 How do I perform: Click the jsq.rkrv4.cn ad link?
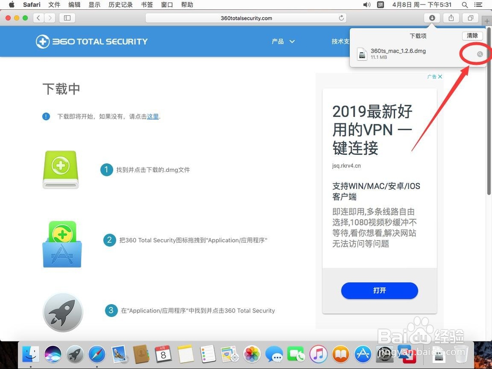(346, 166)
